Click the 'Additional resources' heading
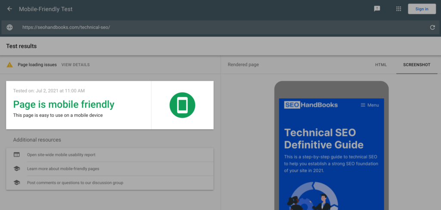This screenshot has height=210, width=441. (x=37, y=140)
